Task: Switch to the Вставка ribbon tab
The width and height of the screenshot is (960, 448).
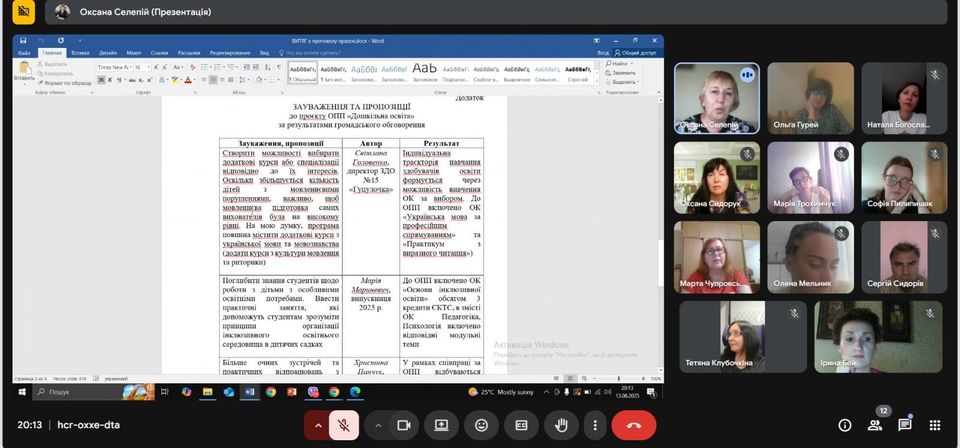Action: (x=80, y=53)
